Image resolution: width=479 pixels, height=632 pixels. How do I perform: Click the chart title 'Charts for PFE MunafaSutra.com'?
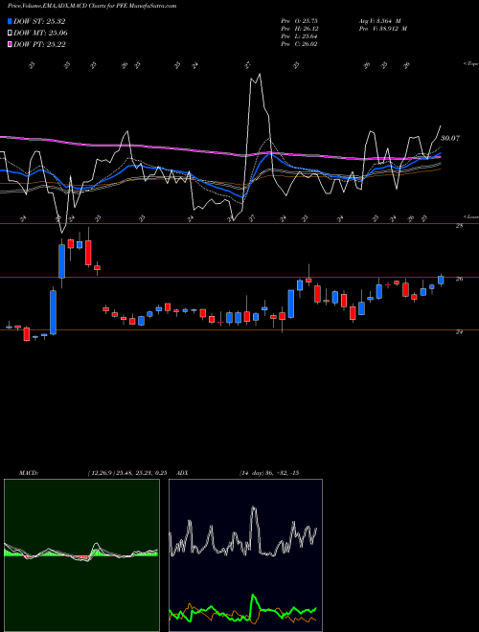tap(131, 6)
